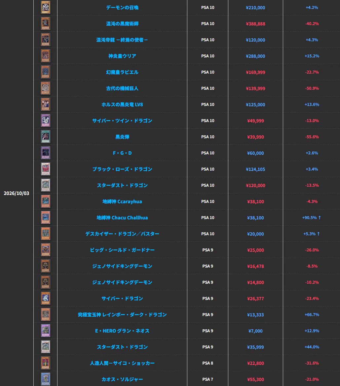Click the 地縛神 Ccarayhua thumbnail
Image resolution: width=340 pixels, height=386 pixels.
click(45, 201)
